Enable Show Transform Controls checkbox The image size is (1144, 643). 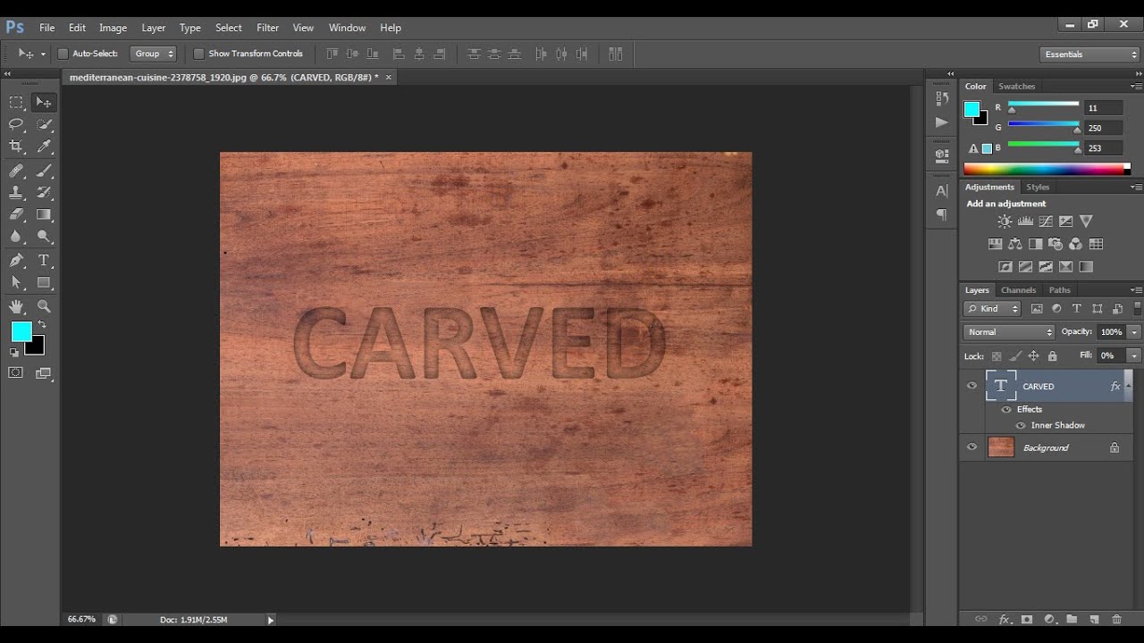point(198,54)
